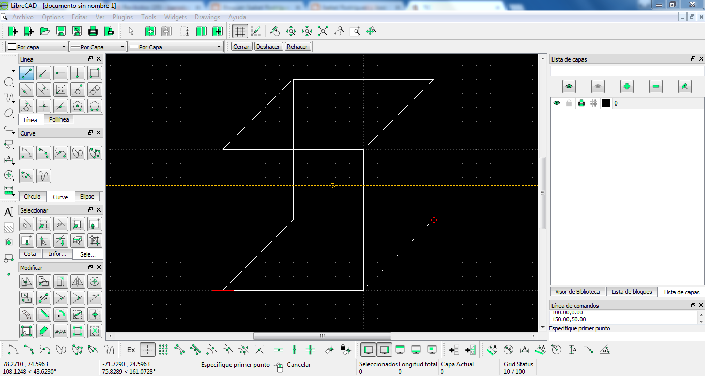Toggle visibility eye of layer 0
The image size is (705, 376).
click(557, 103)
